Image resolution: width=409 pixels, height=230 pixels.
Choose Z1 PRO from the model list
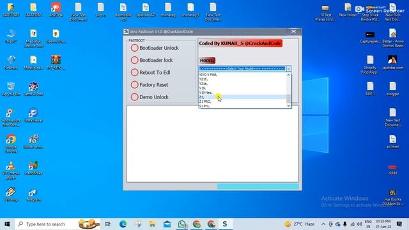tap(242, 102)
